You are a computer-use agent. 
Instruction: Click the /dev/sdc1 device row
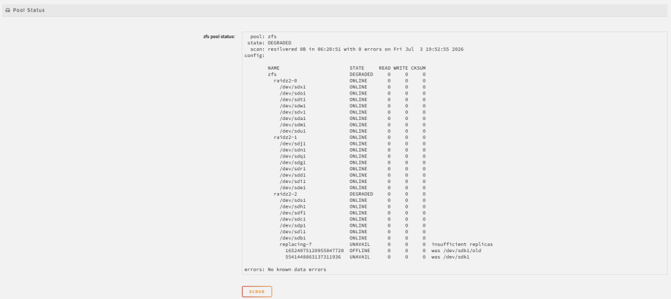point(353,219)
